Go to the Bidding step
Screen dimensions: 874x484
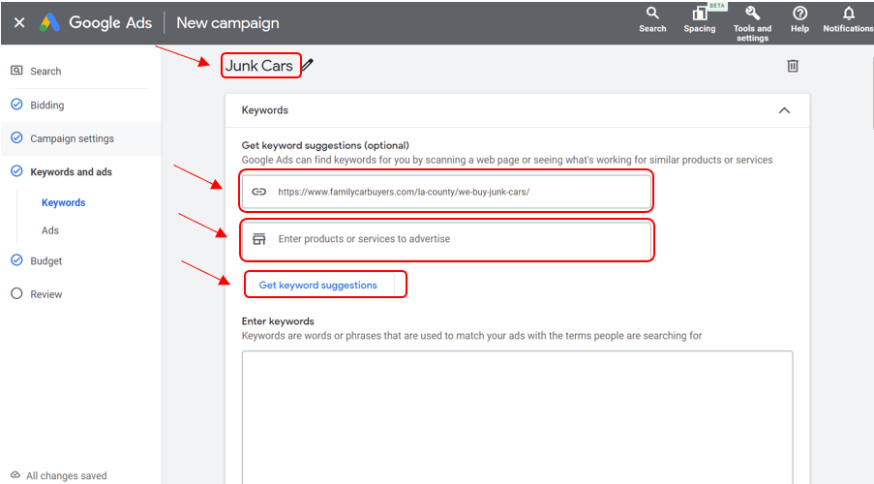coord(46,105)
